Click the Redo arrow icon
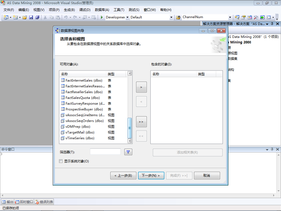Image resolution: width=281 pixels, height=211 pixels. pos(75,17)
